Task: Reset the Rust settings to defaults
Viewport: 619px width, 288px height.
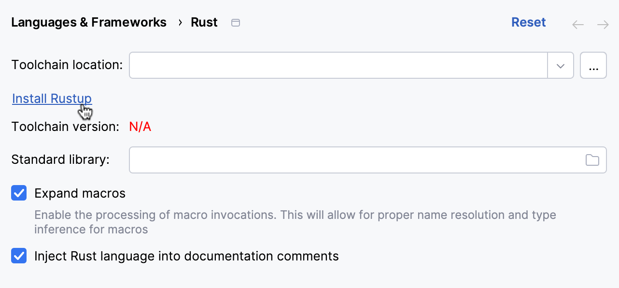Action: (528, 22)
